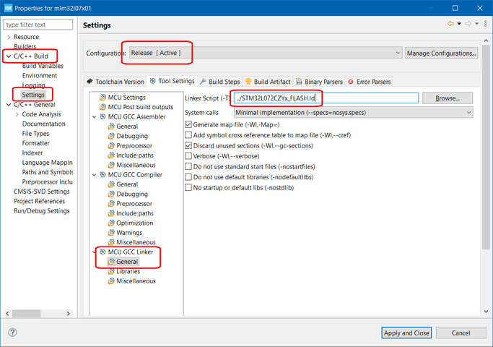Open the view menu kebab icon
The width and height of the screenshot is (493, 347).
[x=486, y=24]
